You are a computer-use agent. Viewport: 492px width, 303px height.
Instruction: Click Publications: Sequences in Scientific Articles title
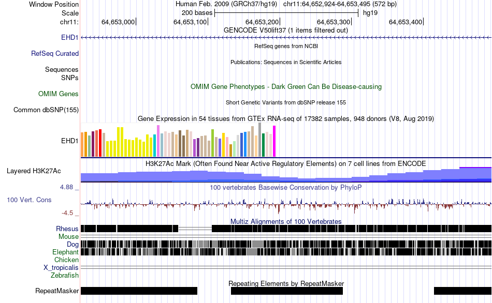[x=286, y=63]
